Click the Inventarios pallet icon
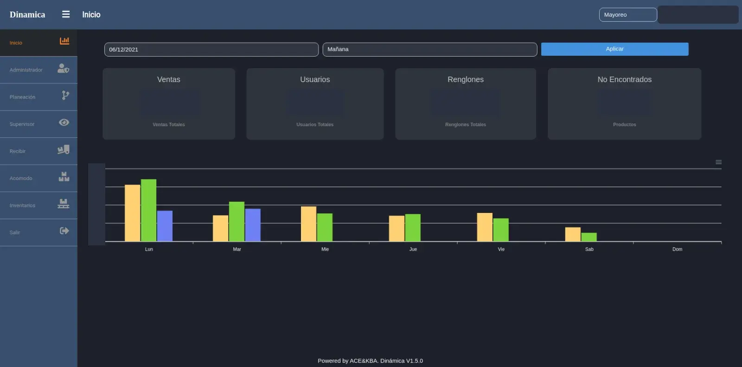 [x=64, y=204]
